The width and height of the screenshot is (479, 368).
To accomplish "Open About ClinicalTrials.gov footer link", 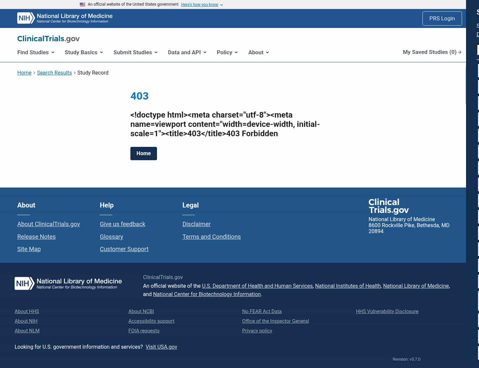I will tap(49, 224).
